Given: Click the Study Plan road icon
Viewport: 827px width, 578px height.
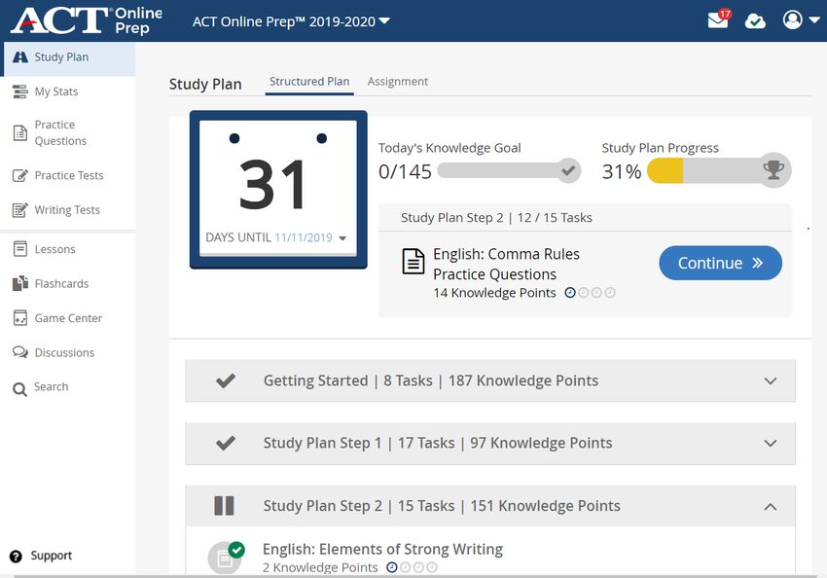Looking at the screenshot, I should [x=20, y=57].
